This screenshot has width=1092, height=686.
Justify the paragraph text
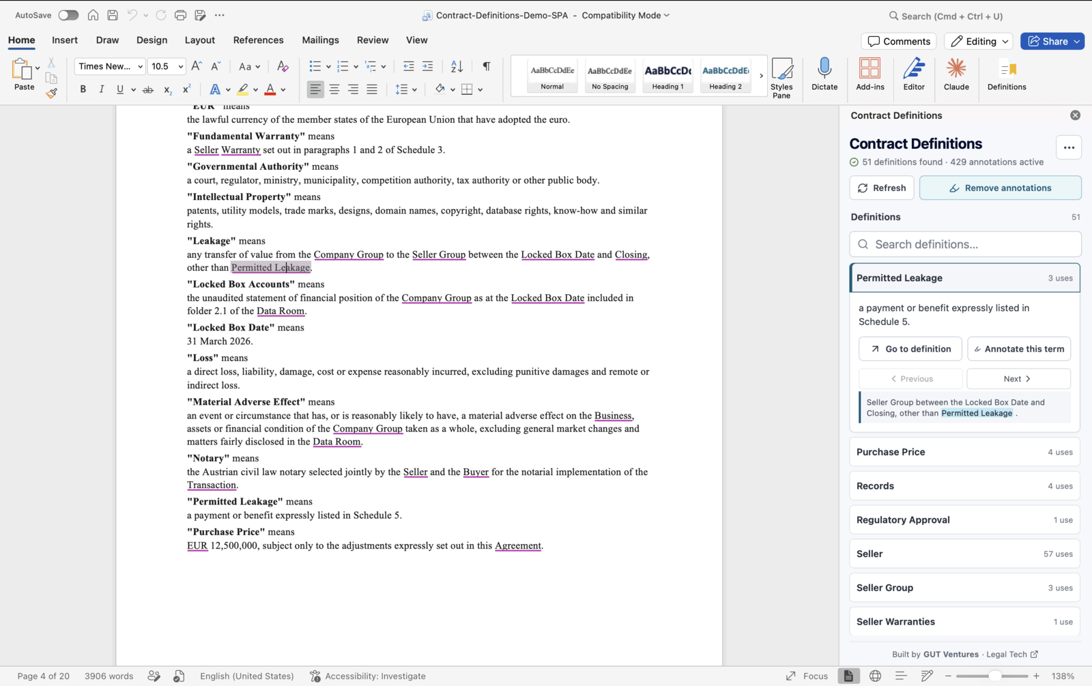pyautogui.click(x=372, y=89)
